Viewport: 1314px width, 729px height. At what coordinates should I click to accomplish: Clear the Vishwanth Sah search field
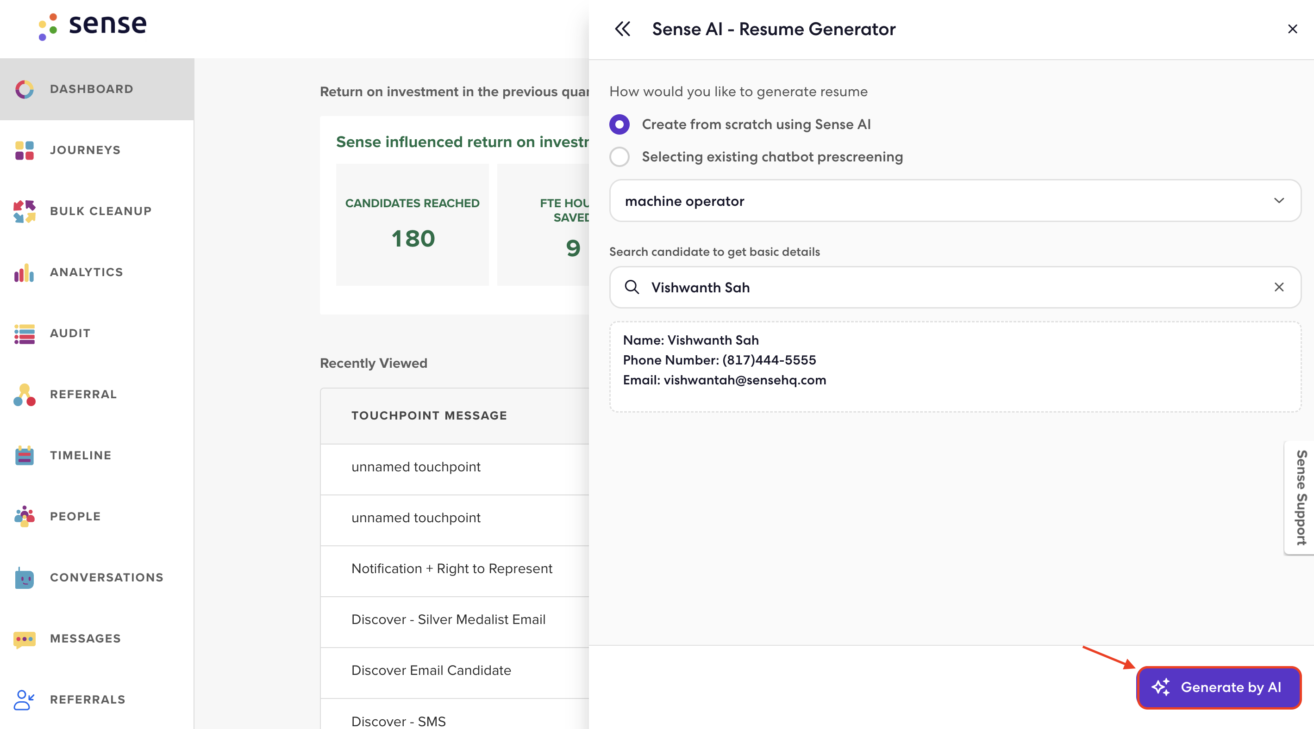pyautogui.click(x=1278, y=287)
